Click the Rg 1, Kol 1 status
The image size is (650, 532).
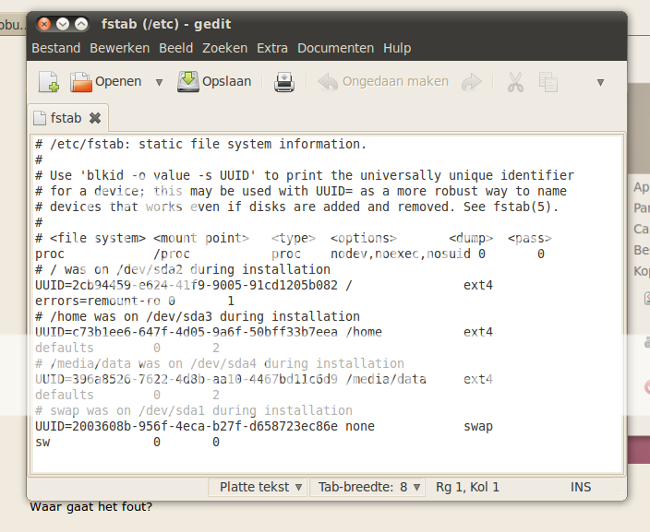click(x=467, y=487)
